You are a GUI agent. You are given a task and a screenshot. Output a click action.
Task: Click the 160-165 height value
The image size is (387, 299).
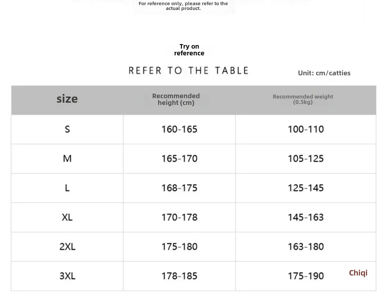click(x=179, y=129)
